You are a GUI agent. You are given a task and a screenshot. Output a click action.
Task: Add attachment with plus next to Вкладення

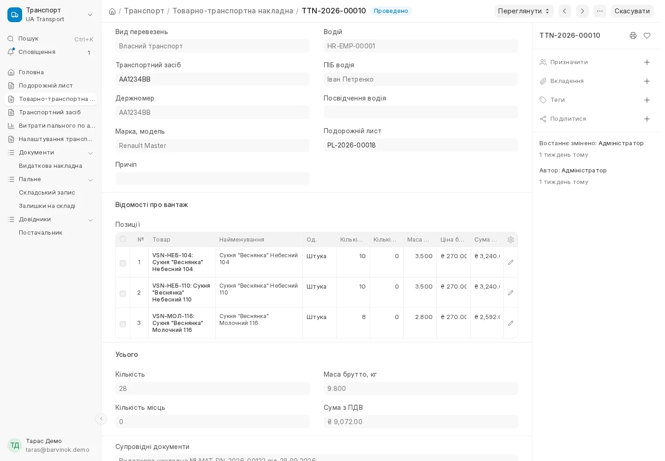(x=647, y=81)
